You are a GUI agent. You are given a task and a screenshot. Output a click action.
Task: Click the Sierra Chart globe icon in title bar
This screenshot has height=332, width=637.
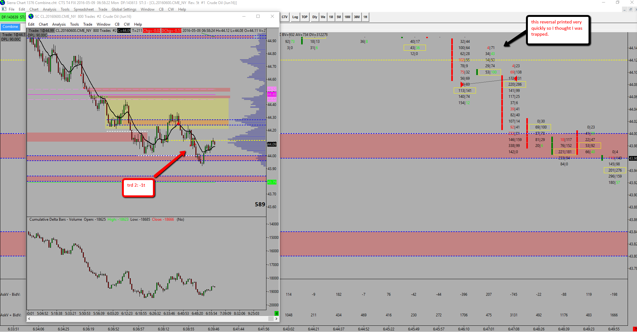point(3,3)
